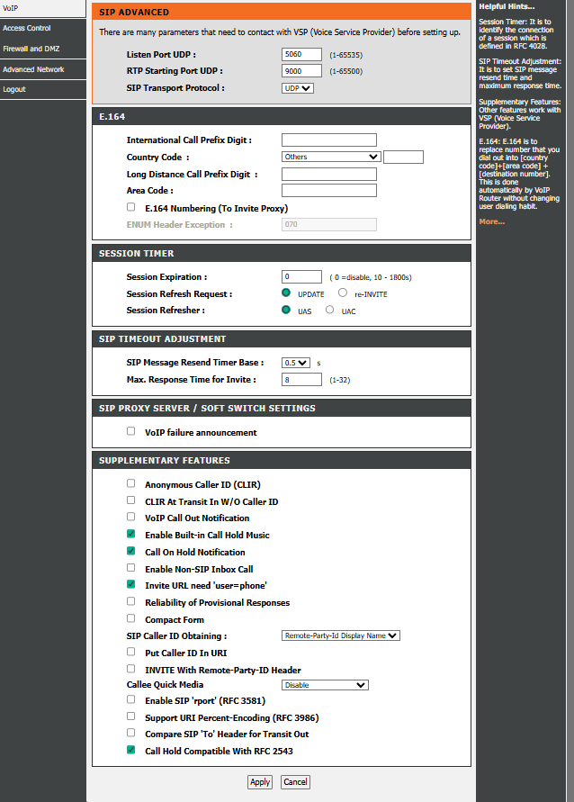This screenshot has width=574, height=802.
Task: Check Enable SIP 'rport' (RFC 3581)
Action: click(x=131, y=700)
